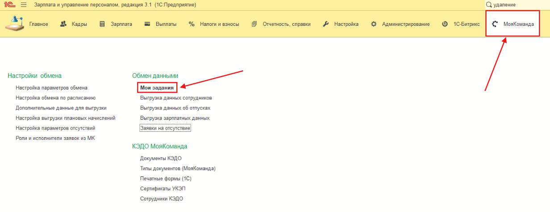Image resolution: width=550 pixels, height=212 pixels.
Task: Open Мои задания link
Action: coord(157,88)
